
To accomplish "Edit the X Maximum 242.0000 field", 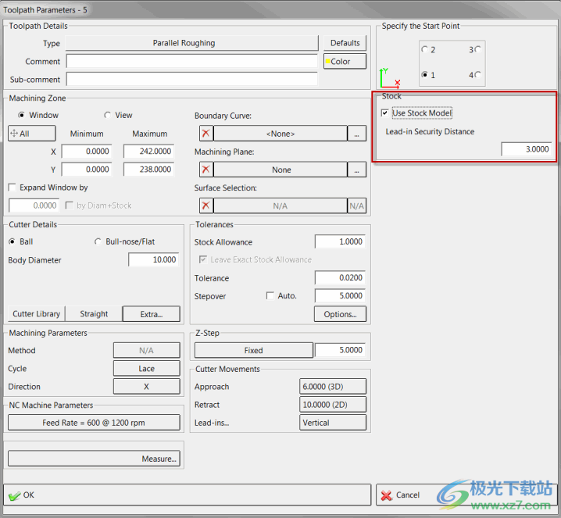I will [148, 152].
